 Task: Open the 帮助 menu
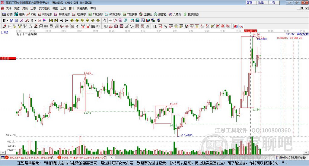point(93,8)
